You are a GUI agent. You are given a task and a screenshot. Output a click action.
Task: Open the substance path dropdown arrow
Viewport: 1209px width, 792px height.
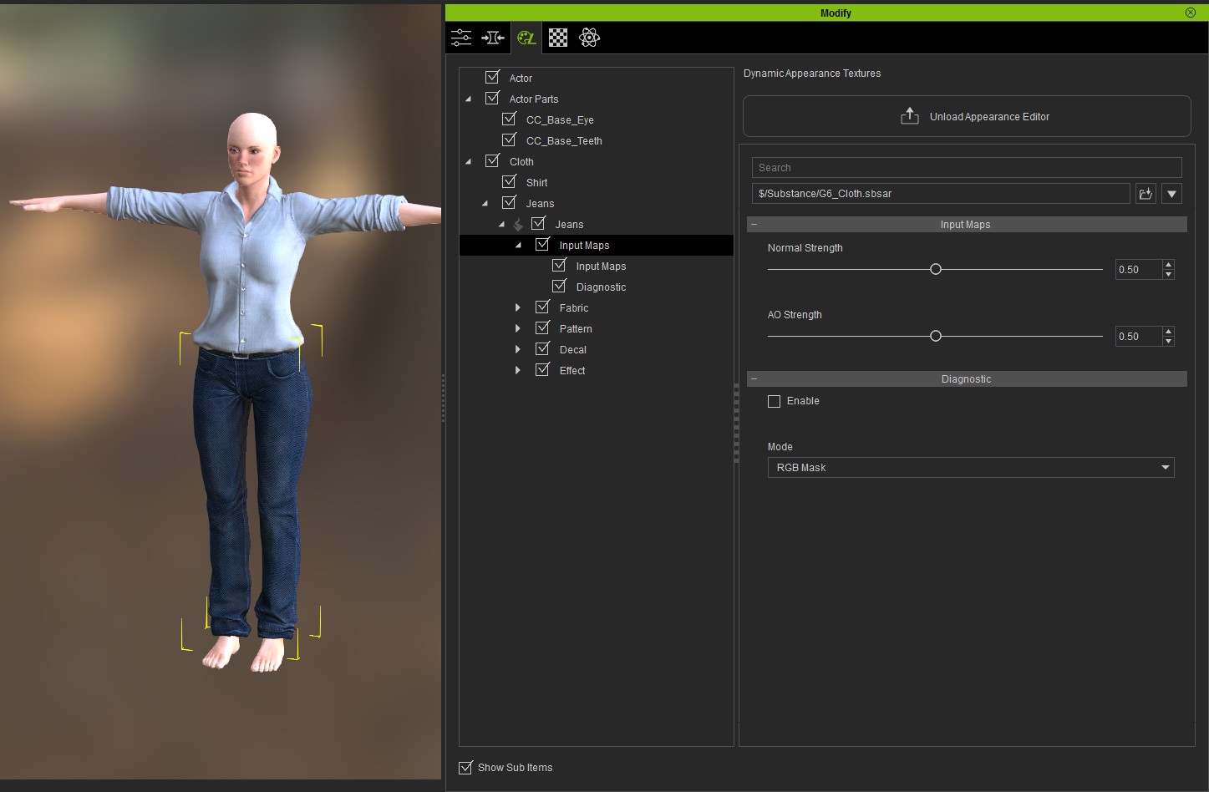pyautogui.click(x=1171, y=194)
